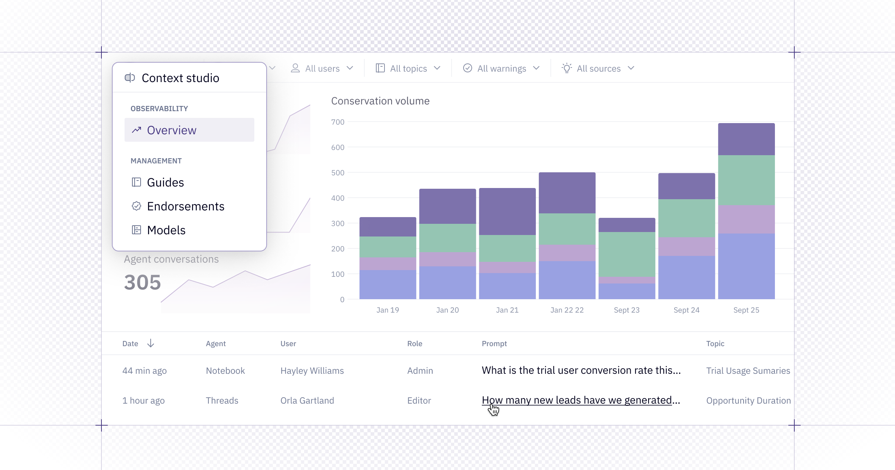Expand the All topics dropdown chevron

(437, 68)
